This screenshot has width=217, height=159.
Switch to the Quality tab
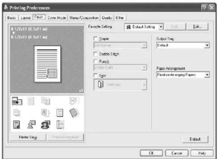(x=107, y=18)
